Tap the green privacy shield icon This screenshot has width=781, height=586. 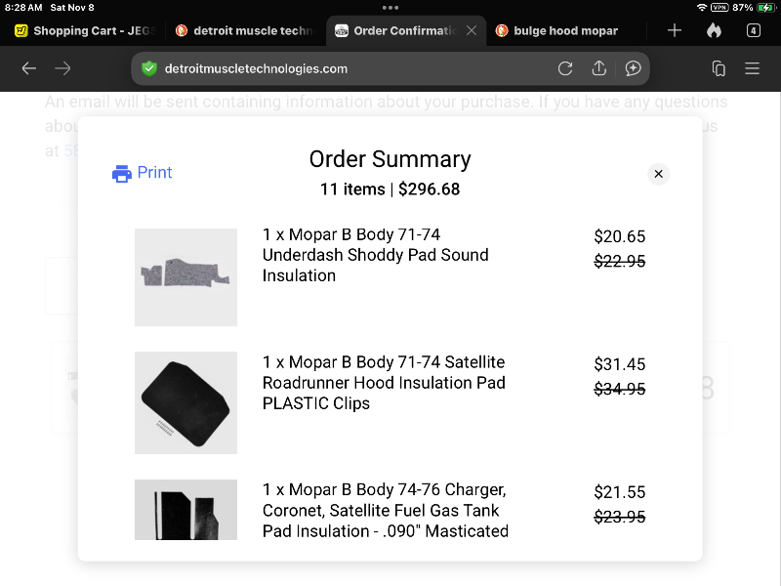click(149, 68)
